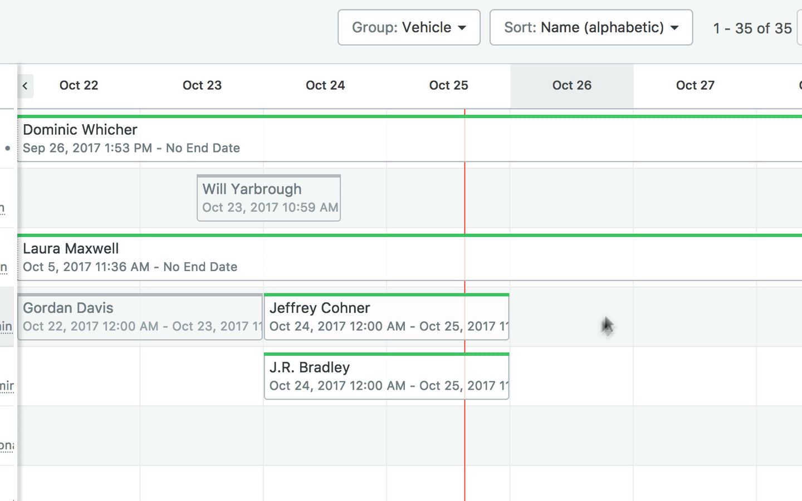The height and width of the screenshot is (501, 802).
Task: Click the Oct 27 date header
Action: pyautogui.click(x=695, y=85)
